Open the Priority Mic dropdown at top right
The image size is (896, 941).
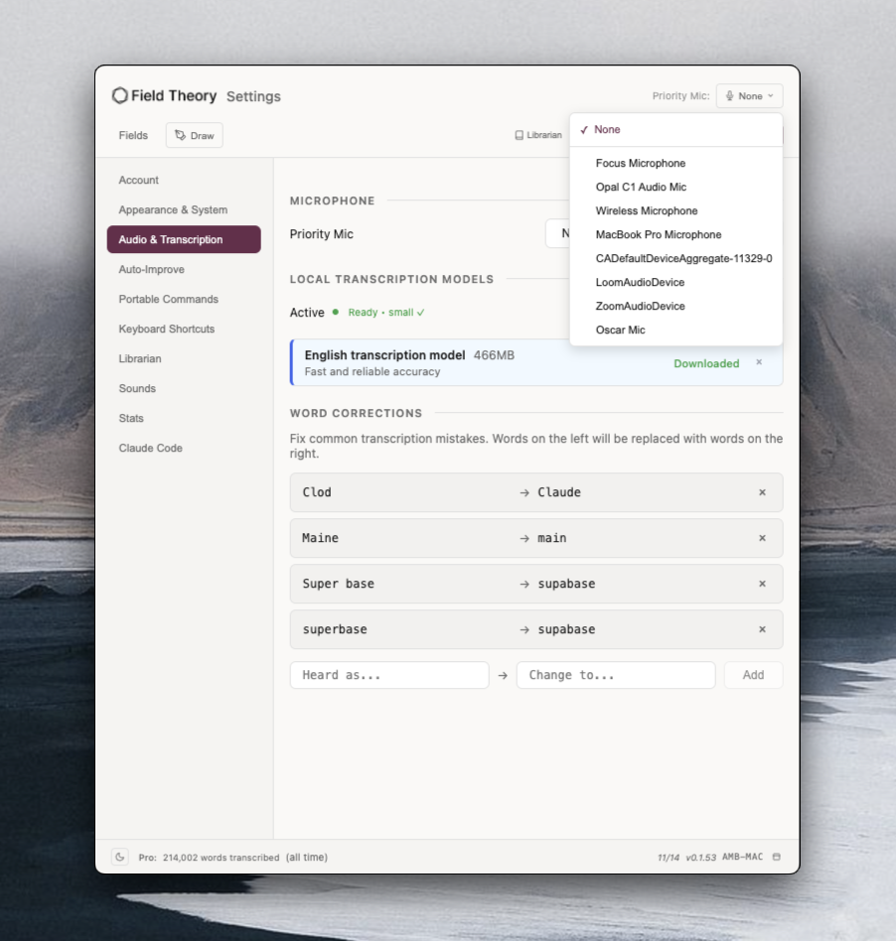click(749, 95)
